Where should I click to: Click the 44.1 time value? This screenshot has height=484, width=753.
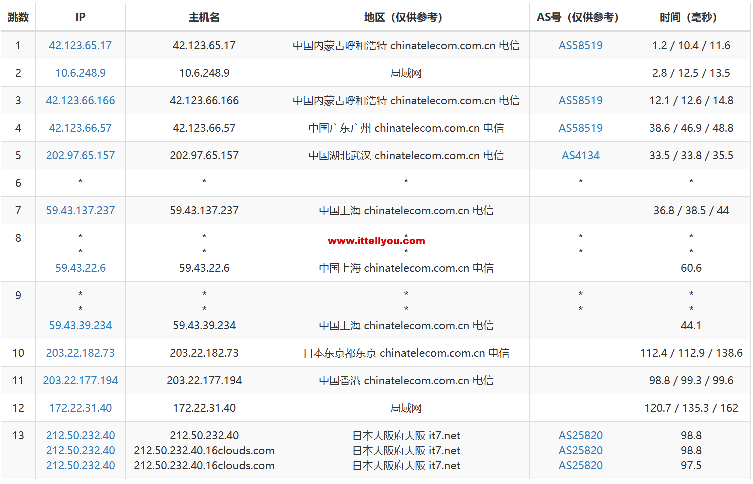691,325
